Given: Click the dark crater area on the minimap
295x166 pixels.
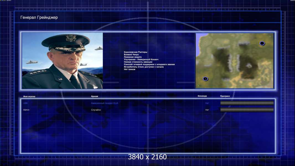Looking at the screenshot, I should click(249, 67).
